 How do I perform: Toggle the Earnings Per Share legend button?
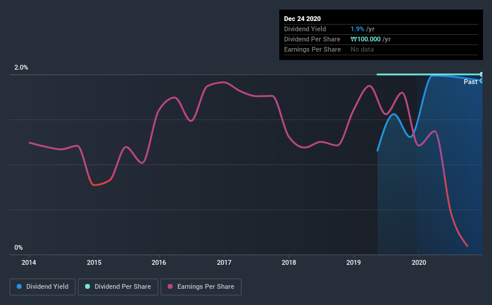coord(201,287)
